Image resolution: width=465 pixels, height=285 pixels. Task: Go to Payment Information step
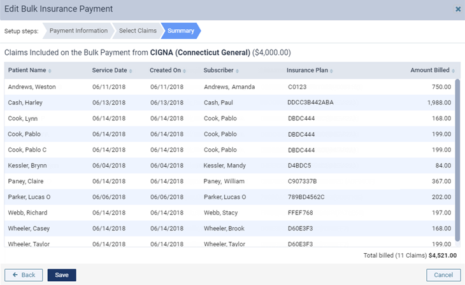(x=78, y=31)
